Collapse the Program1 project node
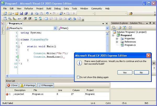Image resolution: width=157 pixels, height=106 pixels. [113, 35]
